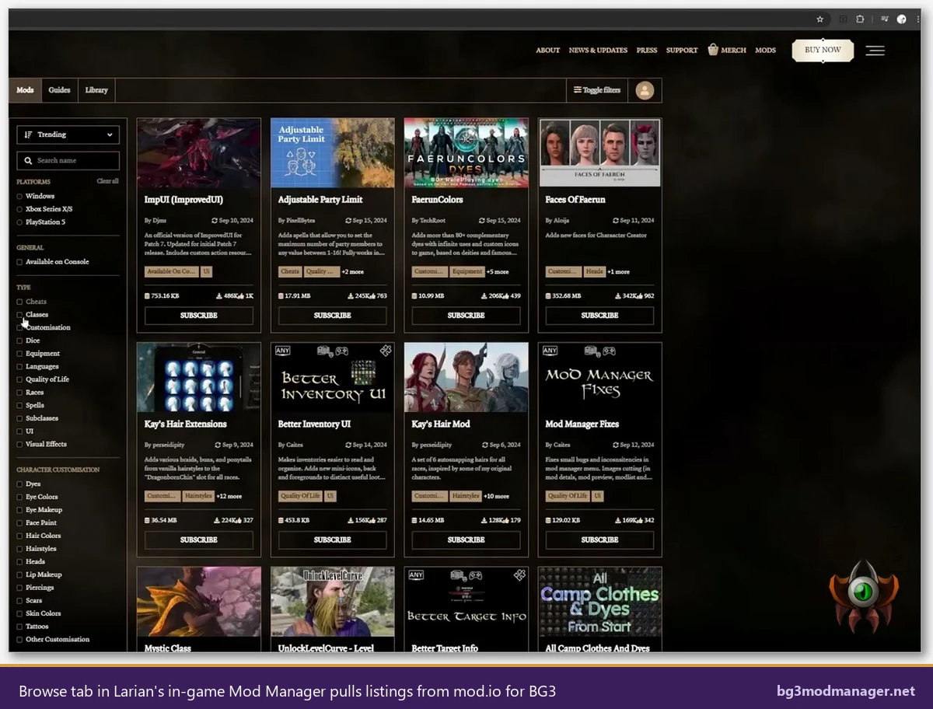Open the Kay's Hair Mod thumbnail
933x709 pixels.
466,377
